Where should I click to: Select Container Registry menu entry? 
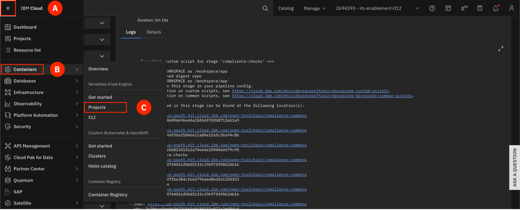pos(108,194)
